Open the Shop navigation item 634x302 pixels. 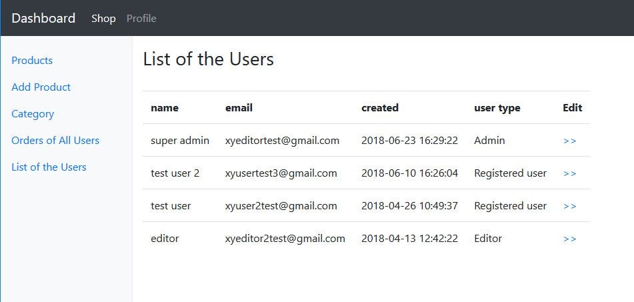coord(103,18)
